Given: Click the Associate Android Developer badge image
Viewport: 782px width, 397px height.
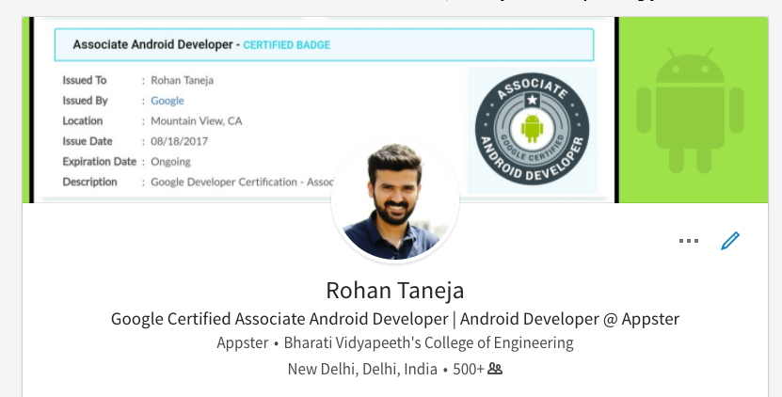Looking at the screenshot, I should 532,129.
